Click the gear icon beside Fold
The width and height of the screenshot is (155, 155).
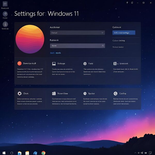point(85,64)
